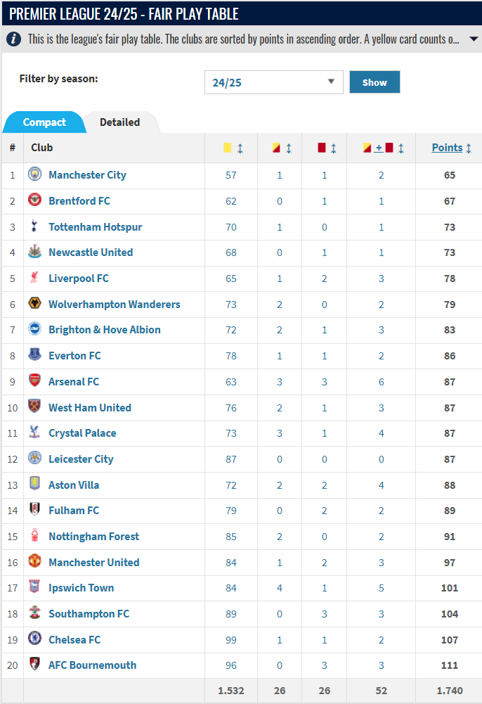This screenshot has width=482, height=704.
Task: Select the Compact tab
Action: (44, 122)
